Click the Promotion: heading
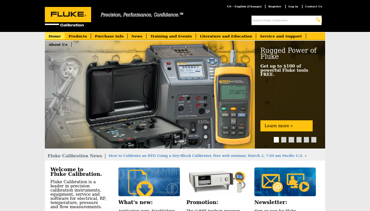This screenshot has height=211, width=370. click(202, 202)
